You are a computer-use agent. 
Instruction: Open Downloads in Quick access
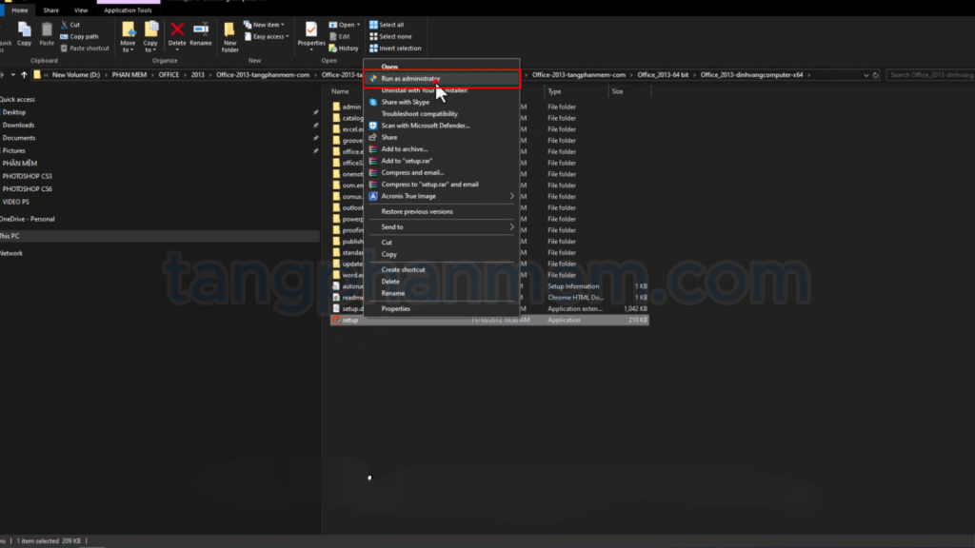point(18,125)
